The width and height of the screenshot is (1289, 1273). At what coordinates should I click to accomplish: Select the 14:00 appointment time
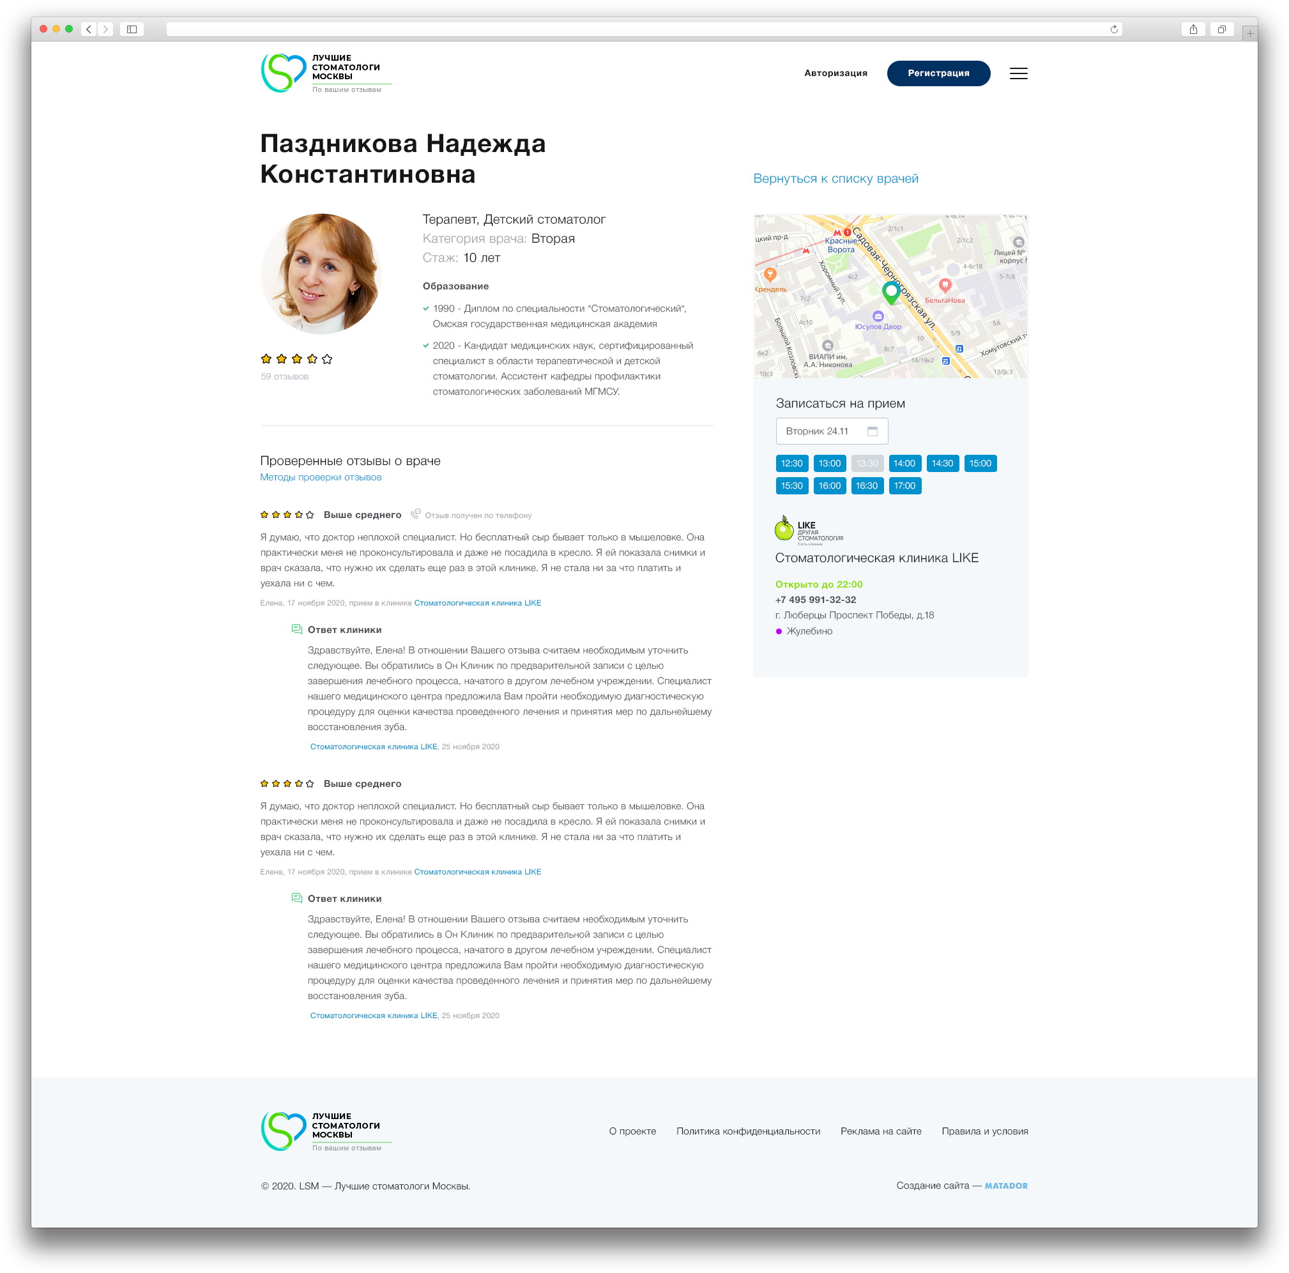(904, 463)
